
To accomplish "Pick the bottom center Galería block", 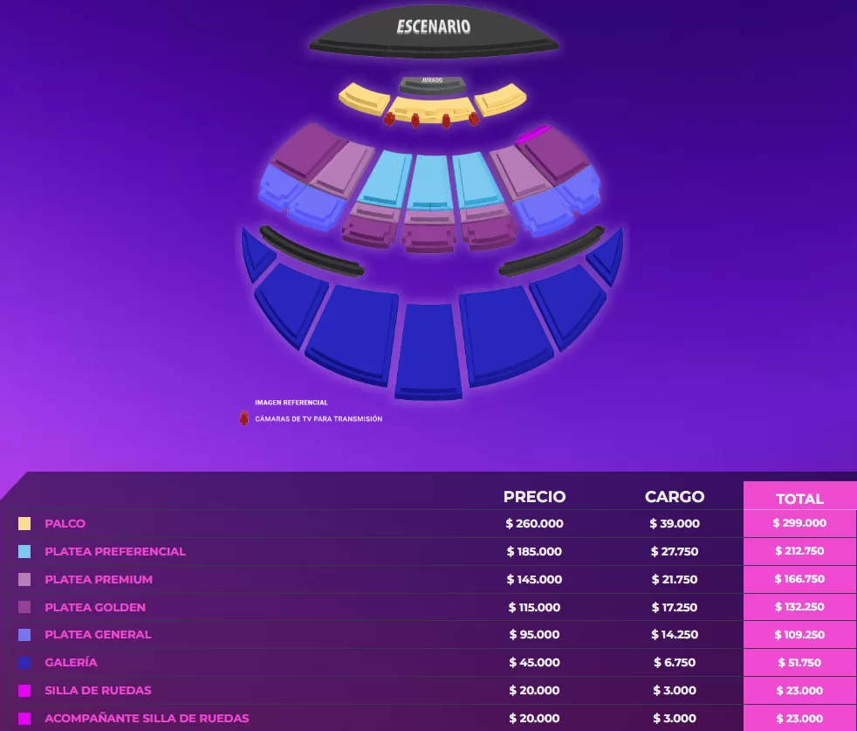I will pyautogui.click(x=428, y=351).
